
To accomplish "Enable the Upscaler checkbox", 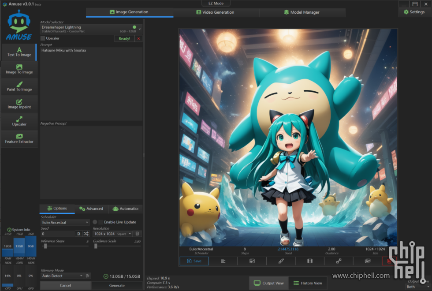I will pyautogui.click(x=43, y=38).
